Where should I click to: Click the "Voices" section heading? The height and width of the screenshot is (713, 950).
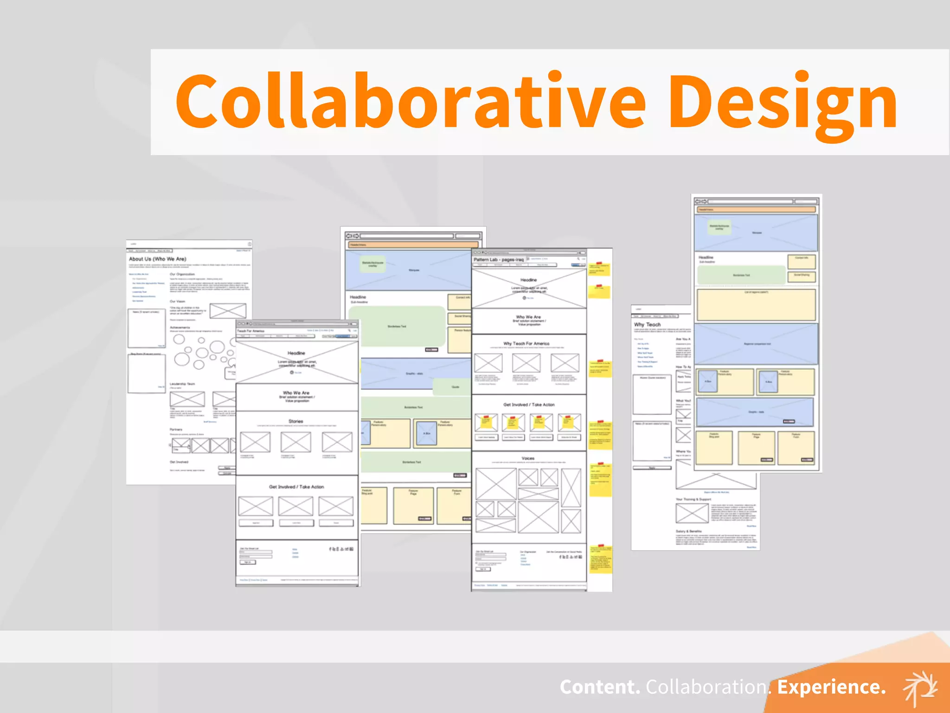click(x=528, y=458)
